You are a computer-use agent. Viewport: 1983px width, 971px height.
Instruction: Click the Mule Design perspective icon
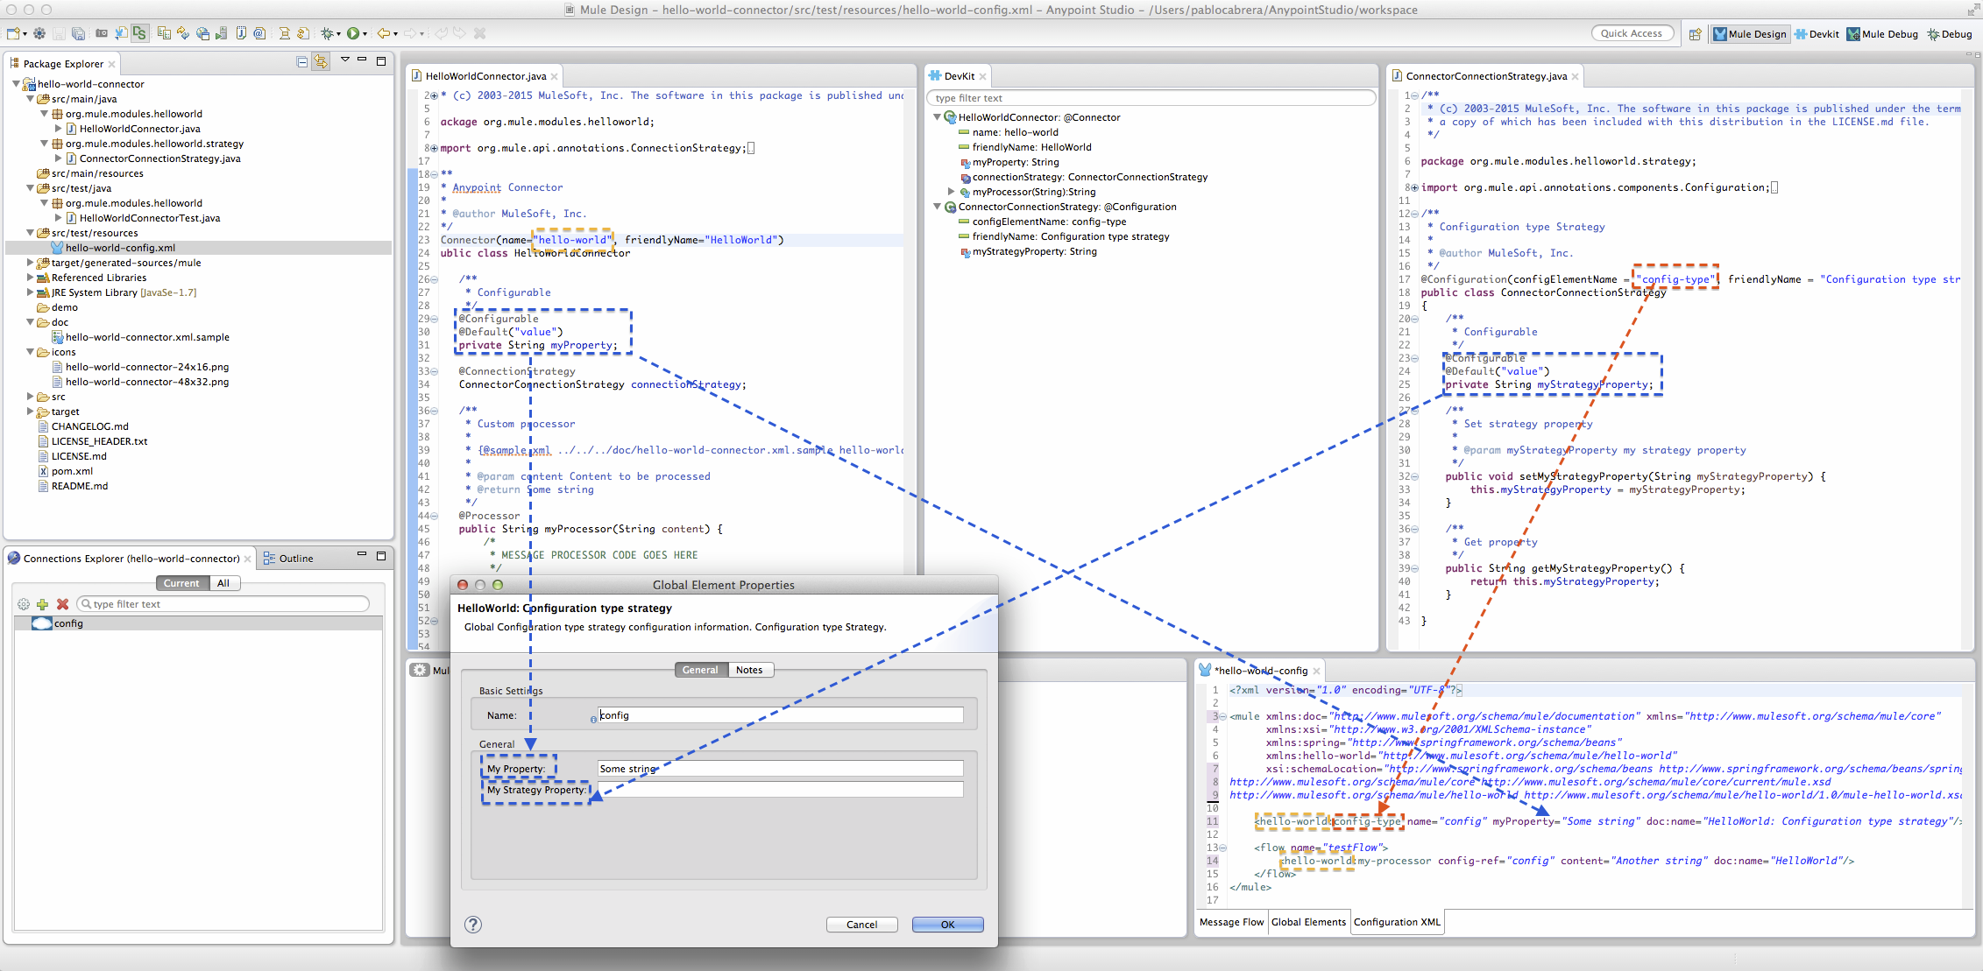pos(1750,33)
